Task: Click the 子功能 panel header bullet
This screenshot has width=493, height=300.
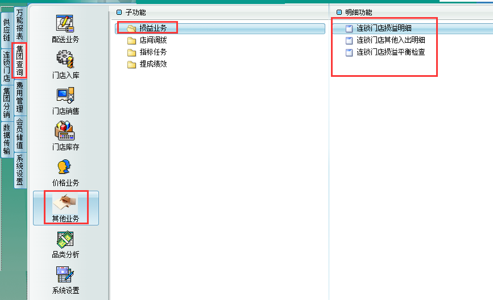Action: (x=119, y=13)
